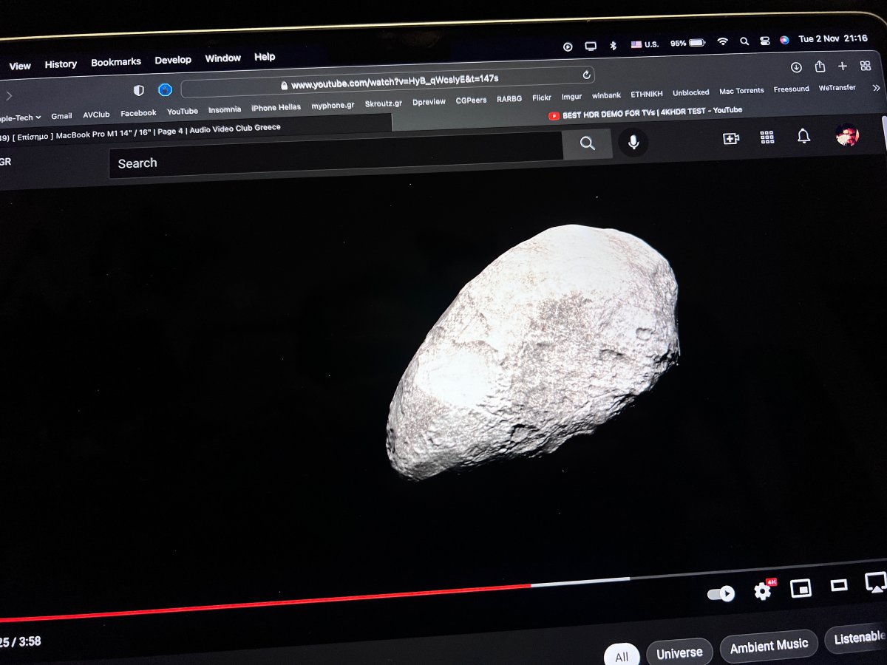Enable miniplayer mode in the player
Screen dimensions: 887x665
[801, 588]
